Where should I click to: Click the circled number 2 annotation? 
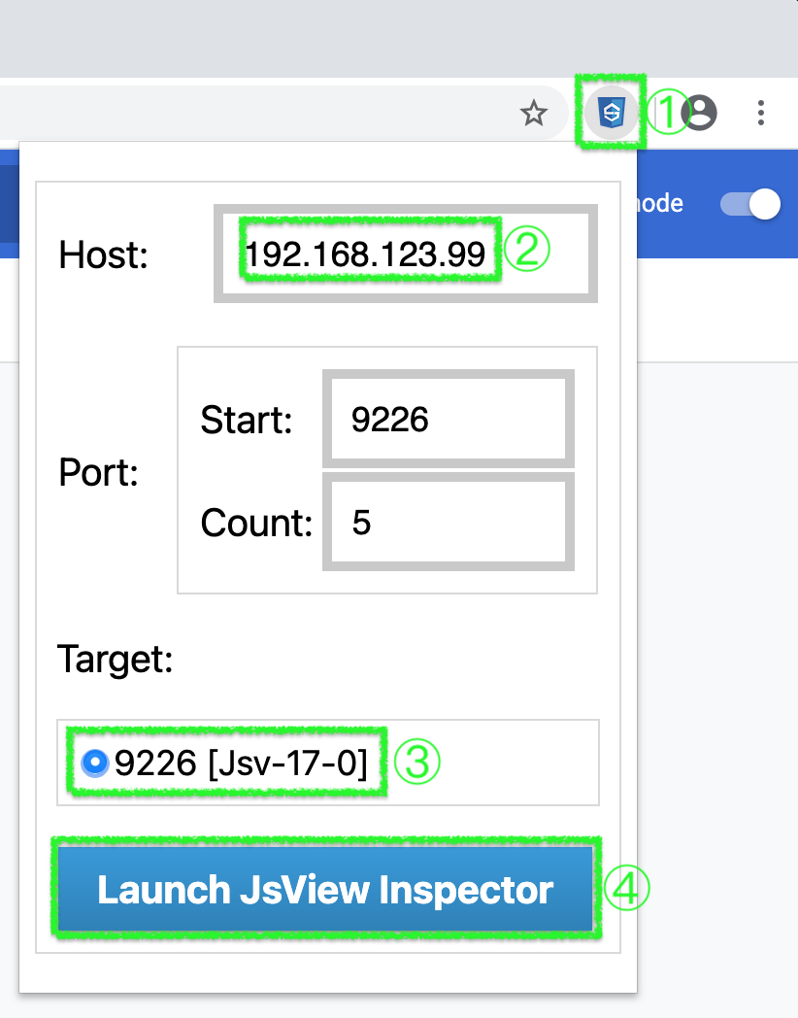pos(528,250)
